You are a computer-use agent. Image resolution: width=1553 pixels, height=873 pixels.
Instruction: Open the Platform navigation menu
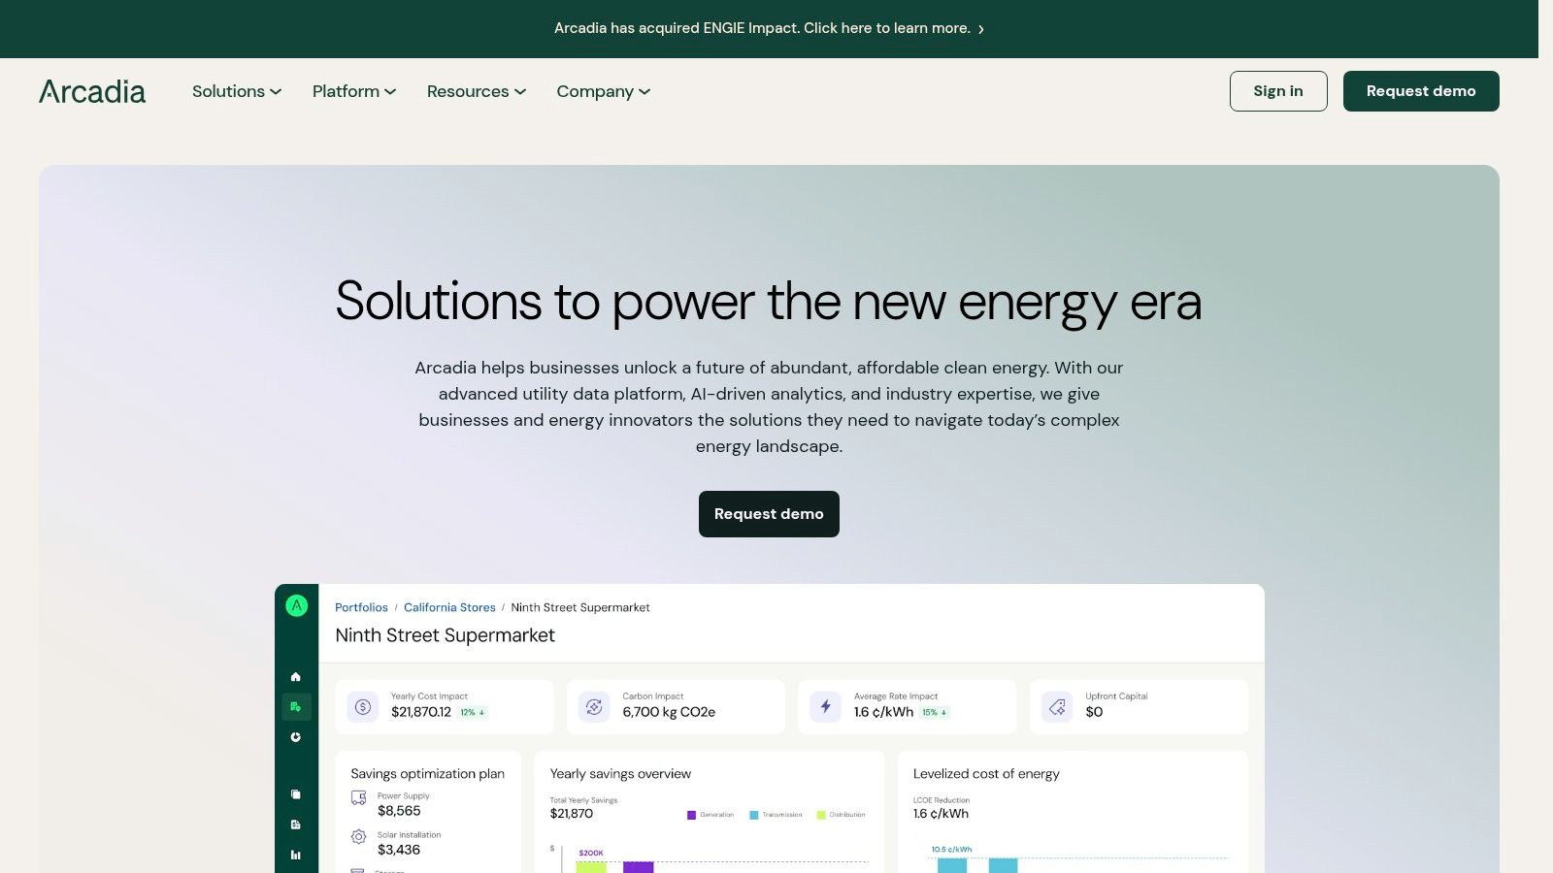354,91
